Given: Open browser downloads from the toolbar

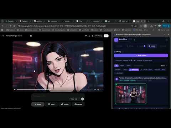Looking at the screenshot, I should pos(151,26).
